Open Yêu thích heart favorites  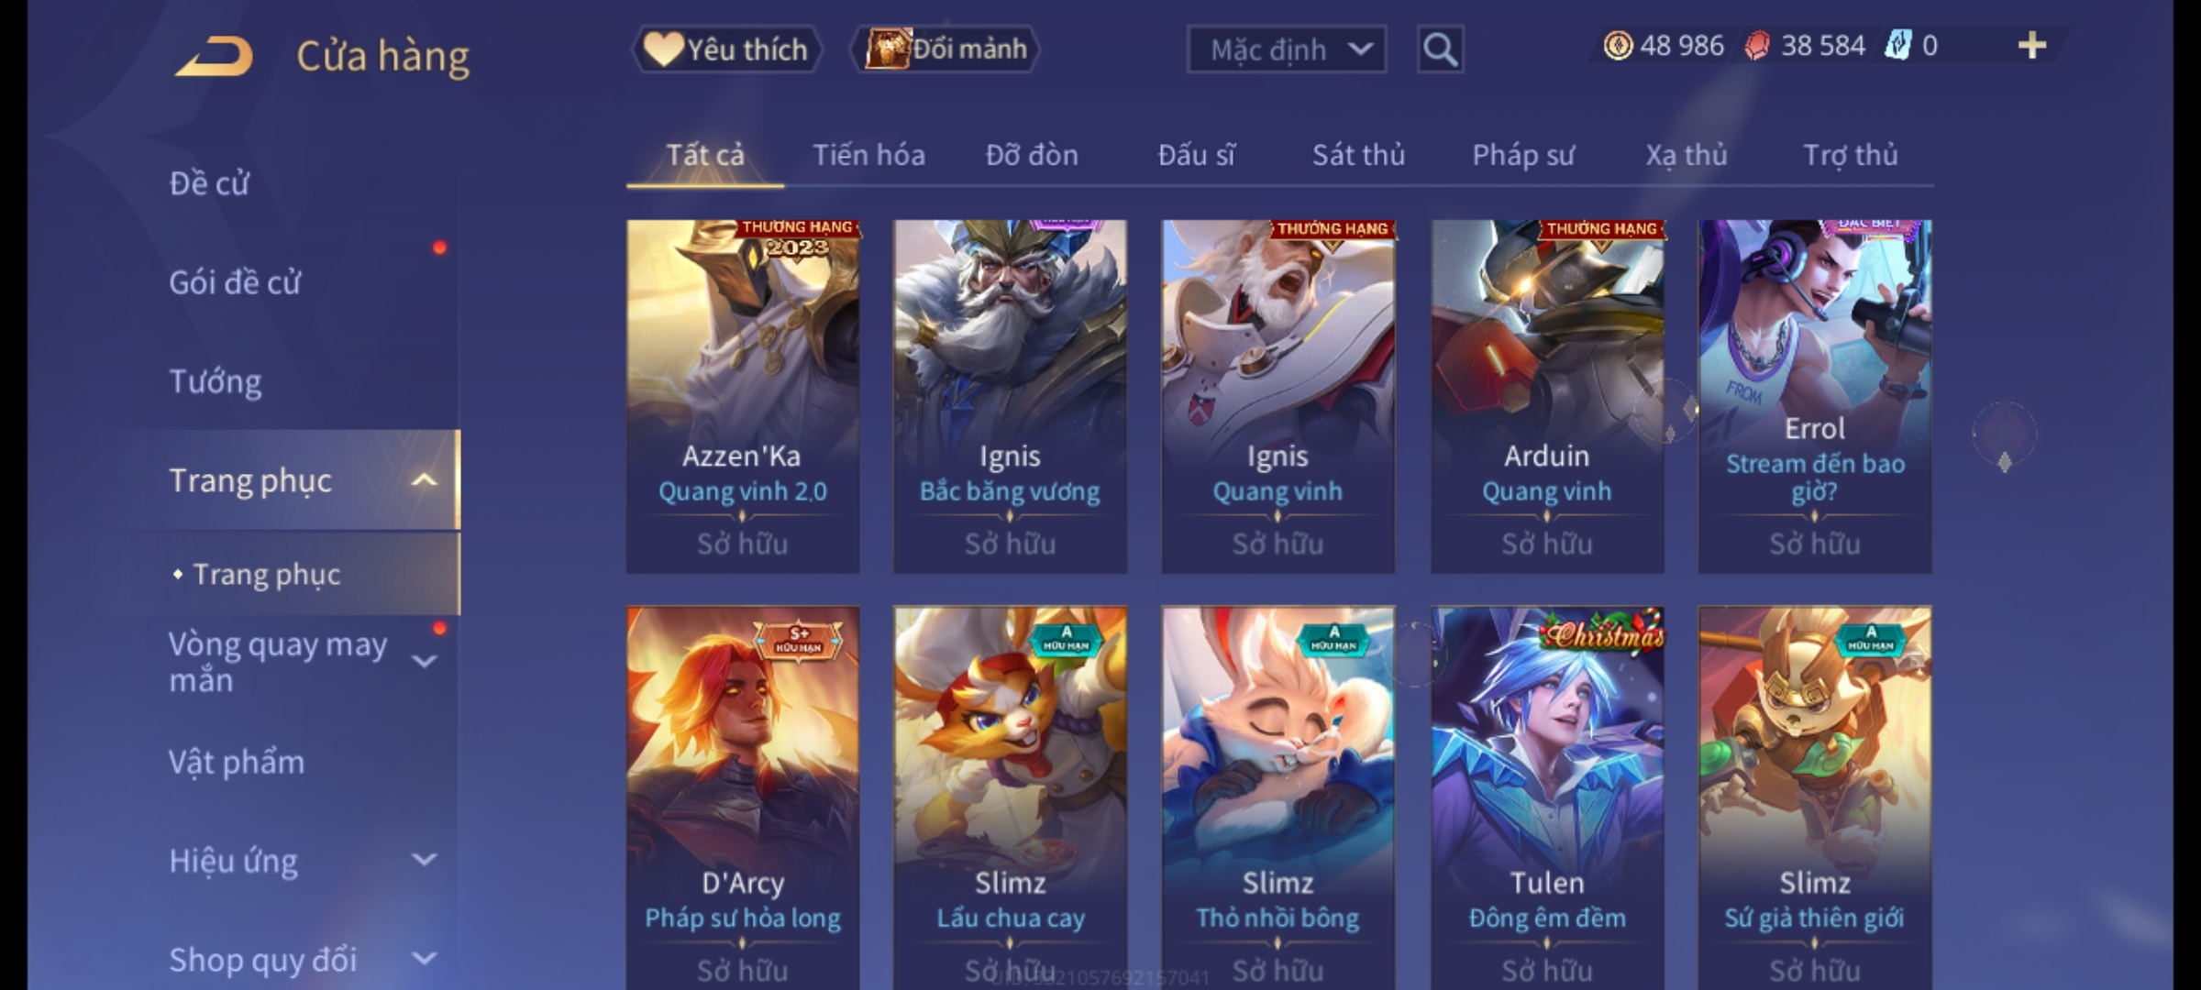[726, 49]
